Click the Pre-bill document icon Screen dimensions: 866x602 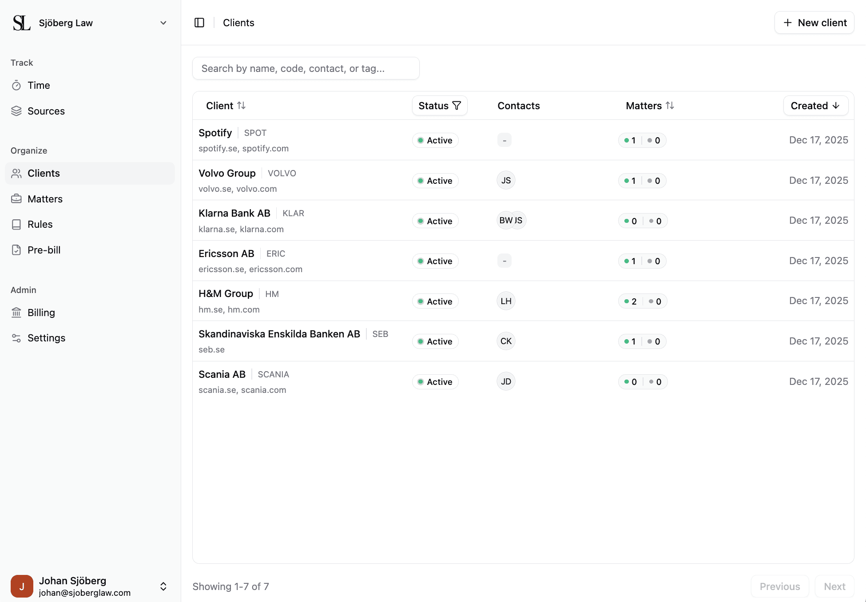(16, 250)
